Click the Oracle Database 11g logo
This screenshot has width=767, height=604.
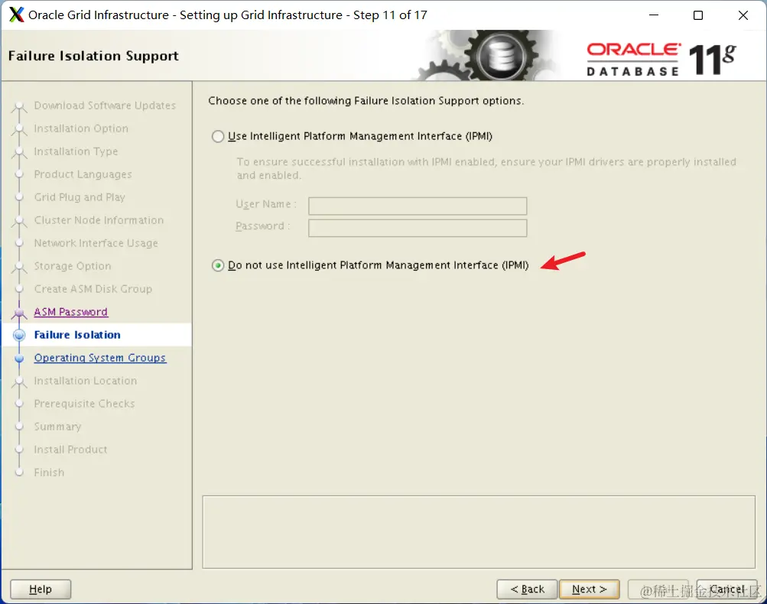point(661,59)
